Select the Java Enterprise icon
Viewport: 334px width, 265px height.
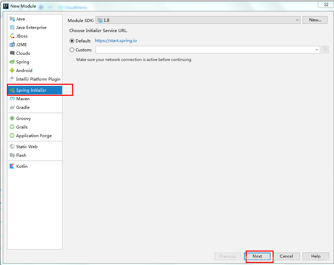coord(12,28)
